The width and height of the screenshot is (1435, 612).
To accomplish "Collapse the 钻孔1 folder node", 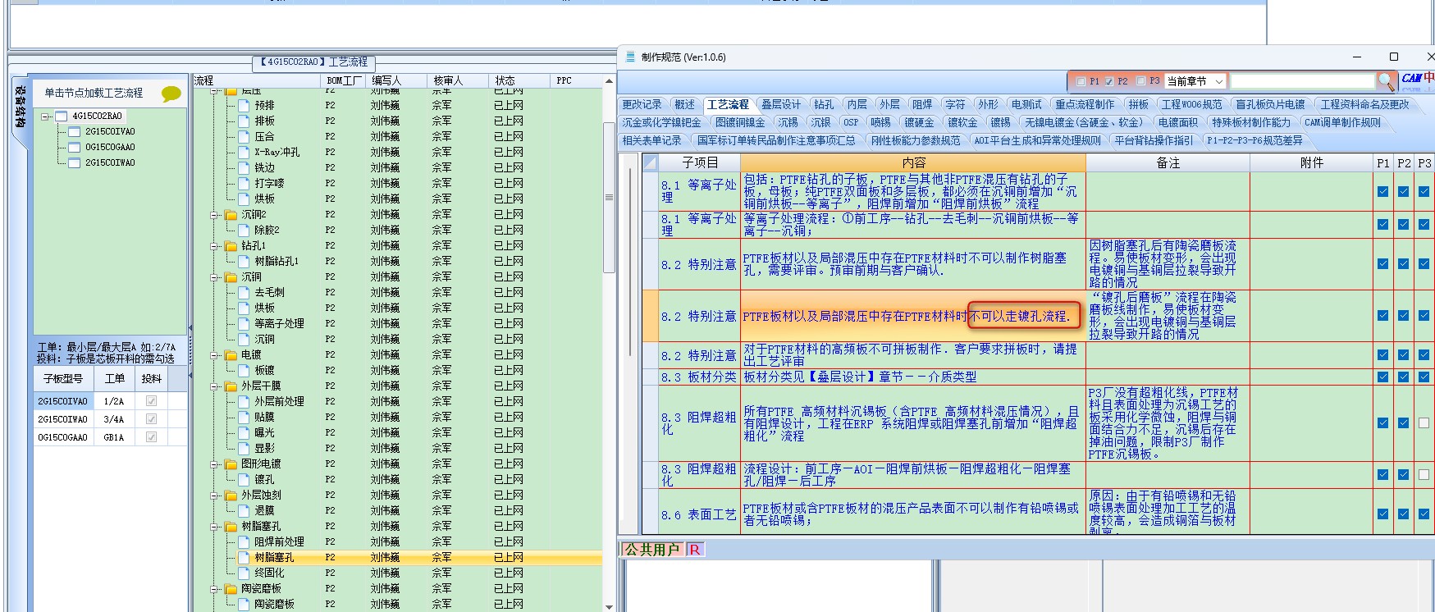I will (x=215, y=246).
